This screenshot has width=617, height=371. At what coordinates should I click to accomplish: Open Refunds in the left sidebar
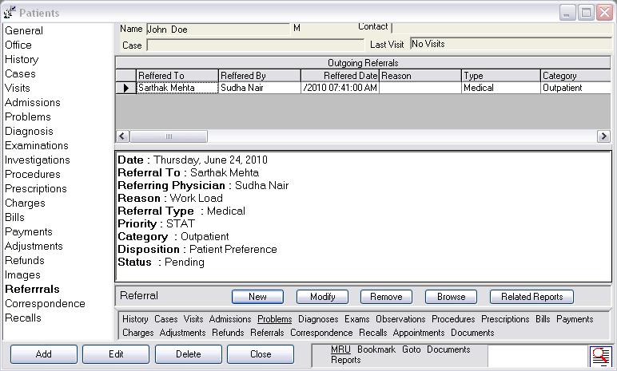tap(25, 261)
